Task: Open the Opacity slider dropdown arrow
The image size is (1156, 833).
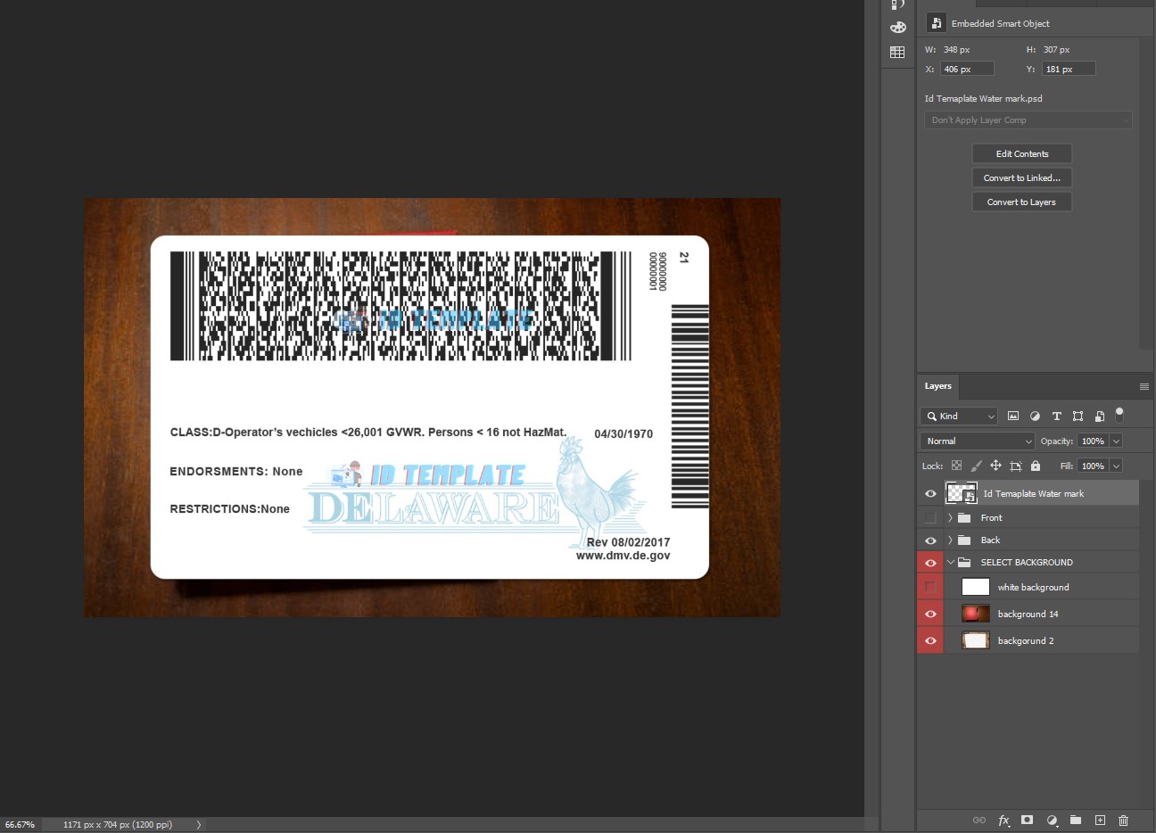Action: tap(1116, 441)
